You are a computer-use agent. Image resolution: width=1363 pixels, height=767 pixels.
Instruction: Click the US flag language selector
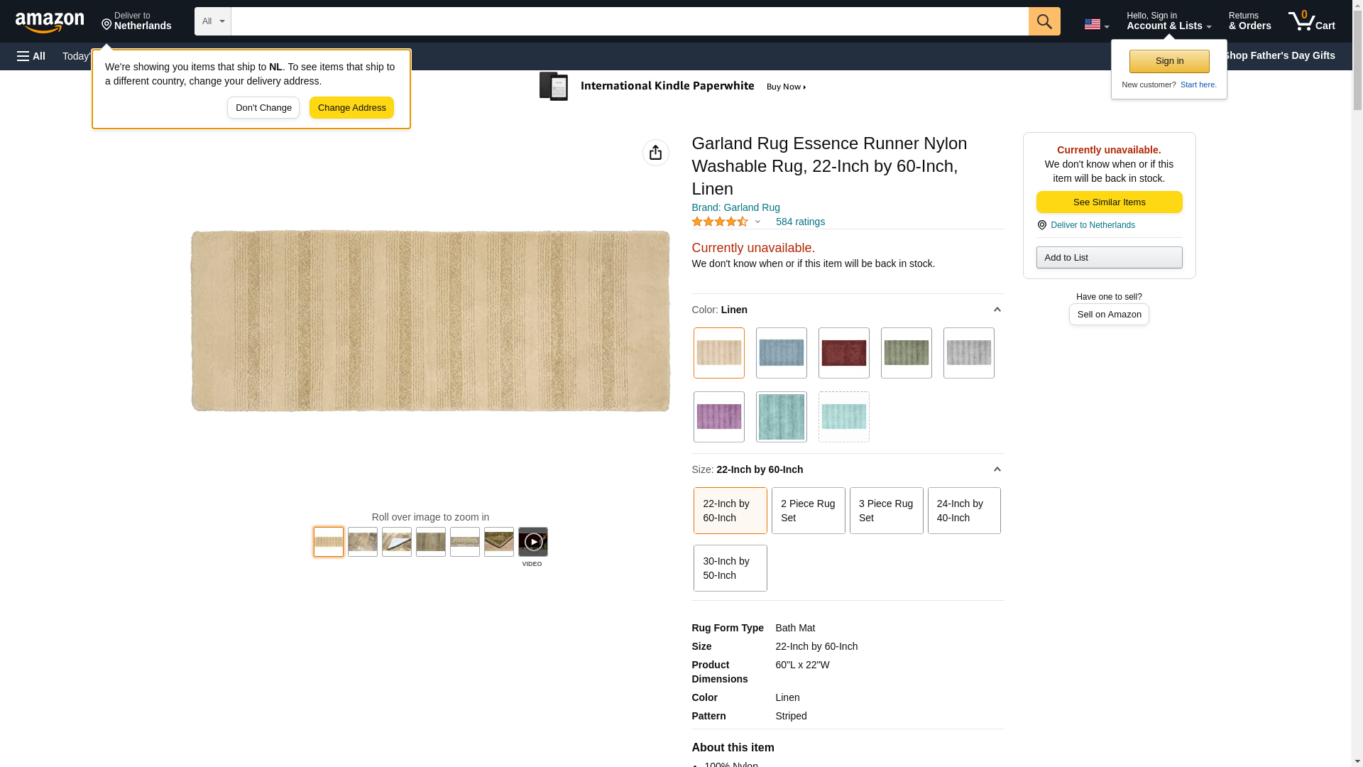tap(1095, 24)
